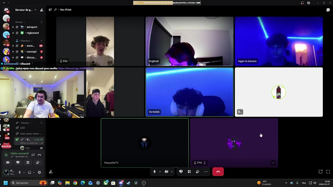333x187 pixels.
Task: Collapse the Arriver category
Action: [20, 22]
